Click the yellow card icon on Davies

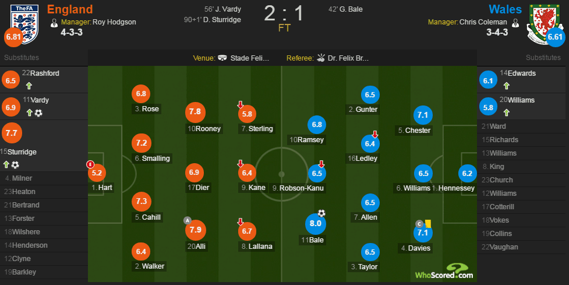click(428, 224)
